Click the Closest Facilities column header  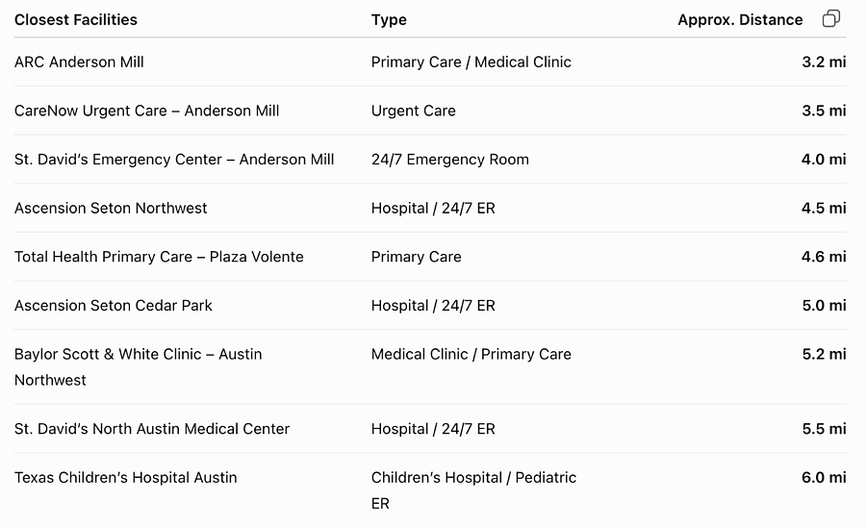click(x=76, y=19)
